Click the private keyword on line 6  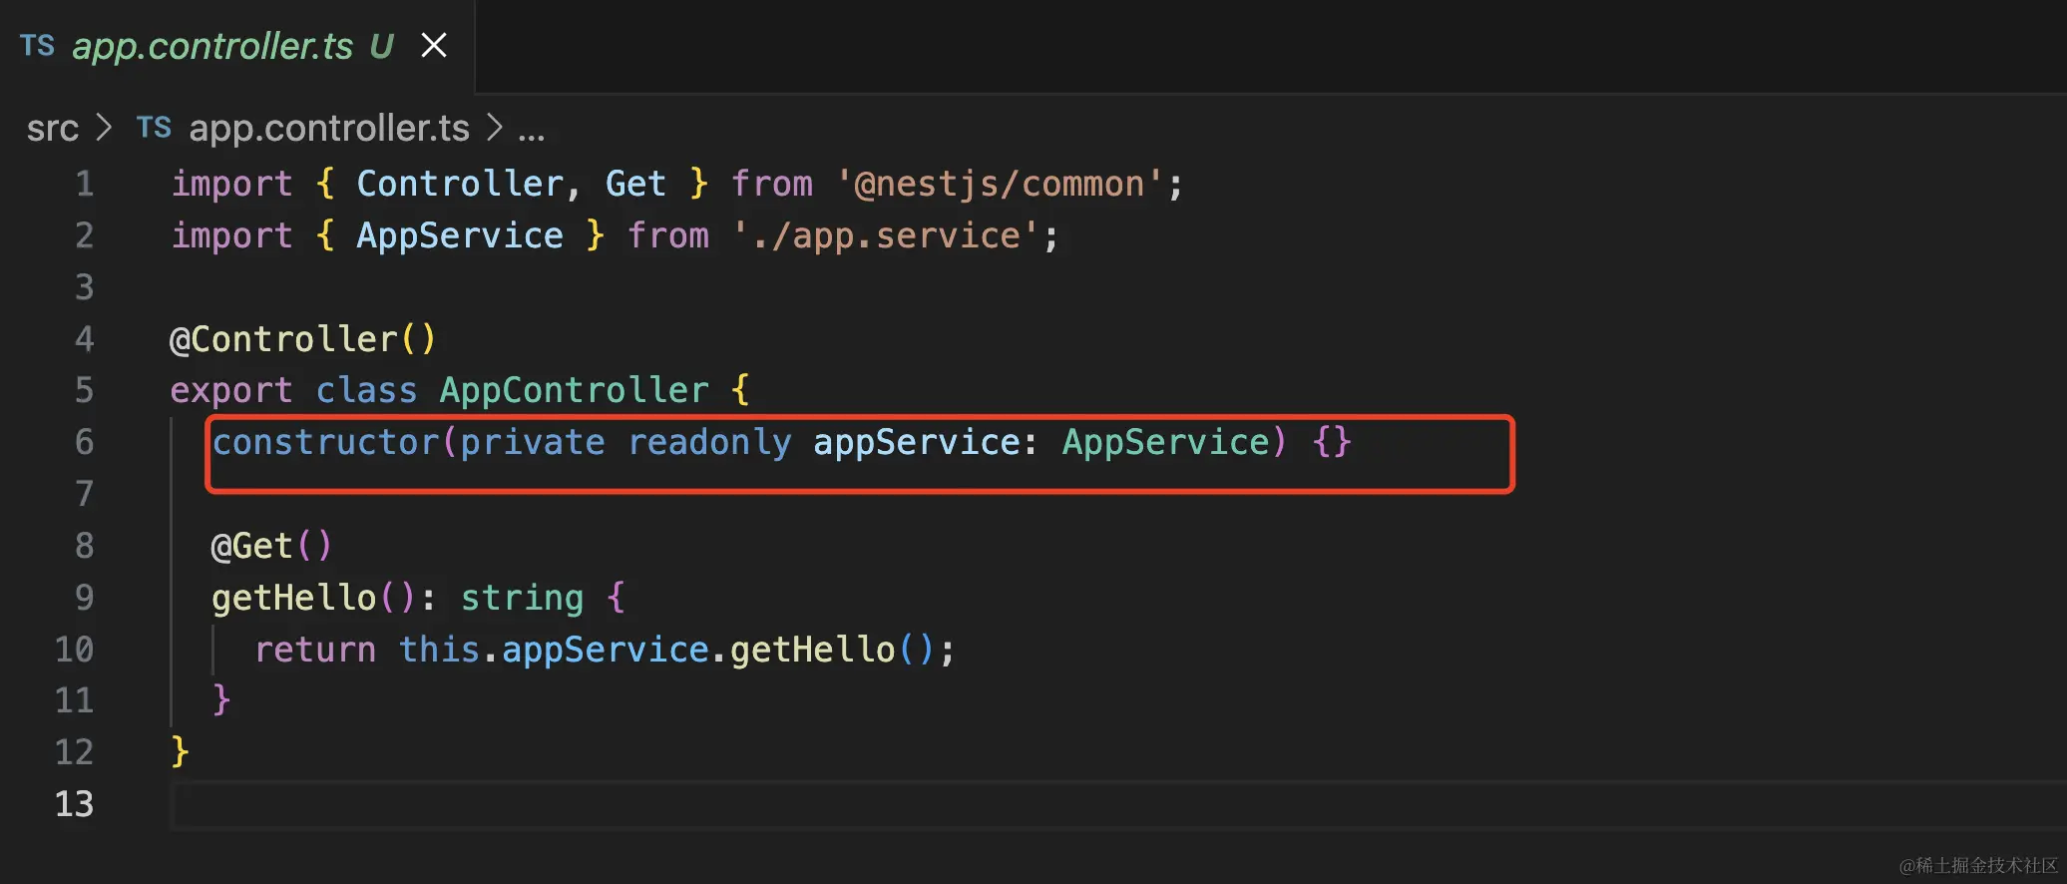[533, 442]
